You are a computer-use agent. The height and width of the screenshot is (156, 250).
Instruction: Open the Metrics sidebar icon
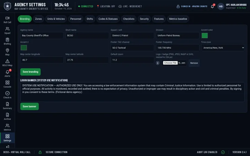tap(7, 127)
